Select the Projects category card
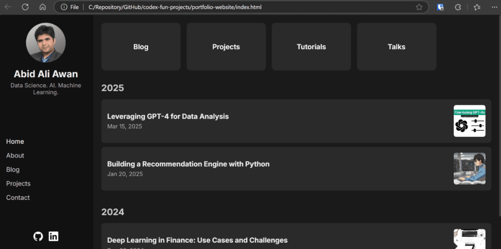The image size is (501, 249). (226, 47)
